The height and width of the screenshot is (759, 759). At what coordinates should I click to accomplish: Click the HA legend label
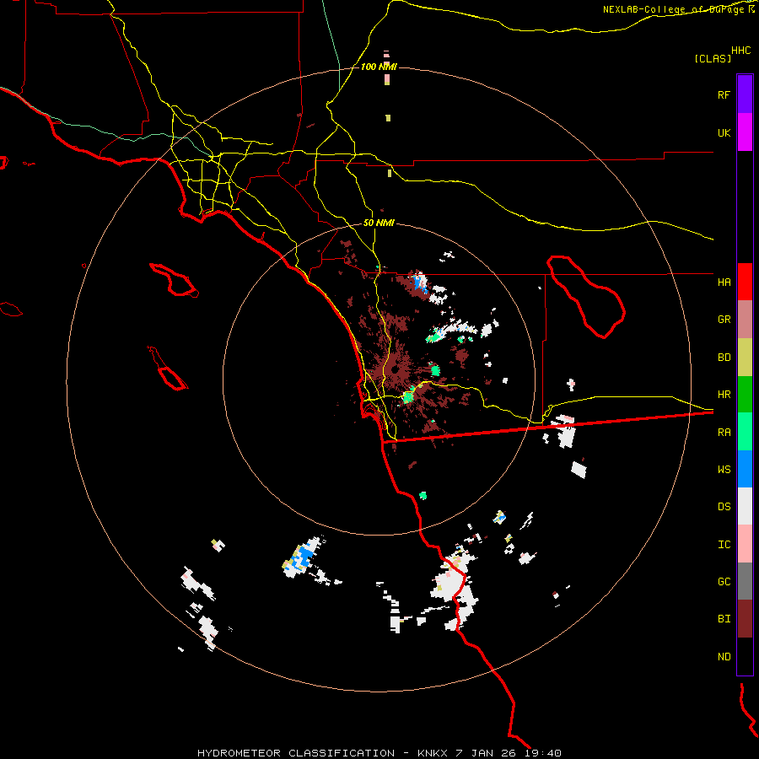pyautogui.click(x=724, y=282)
